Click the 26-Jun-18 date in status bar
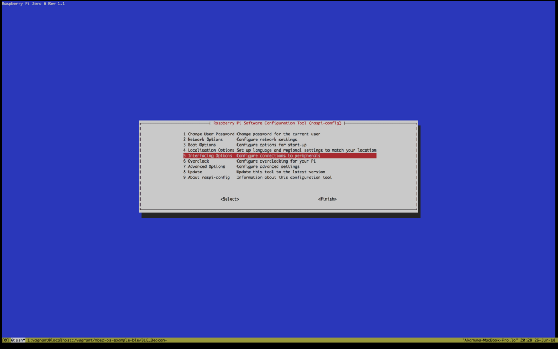The width and height of the screenshot is (558, 349). [x=544, y=340]
